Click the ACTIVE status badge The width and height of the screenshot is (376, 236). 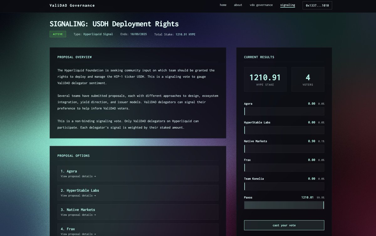click(58, 34)
